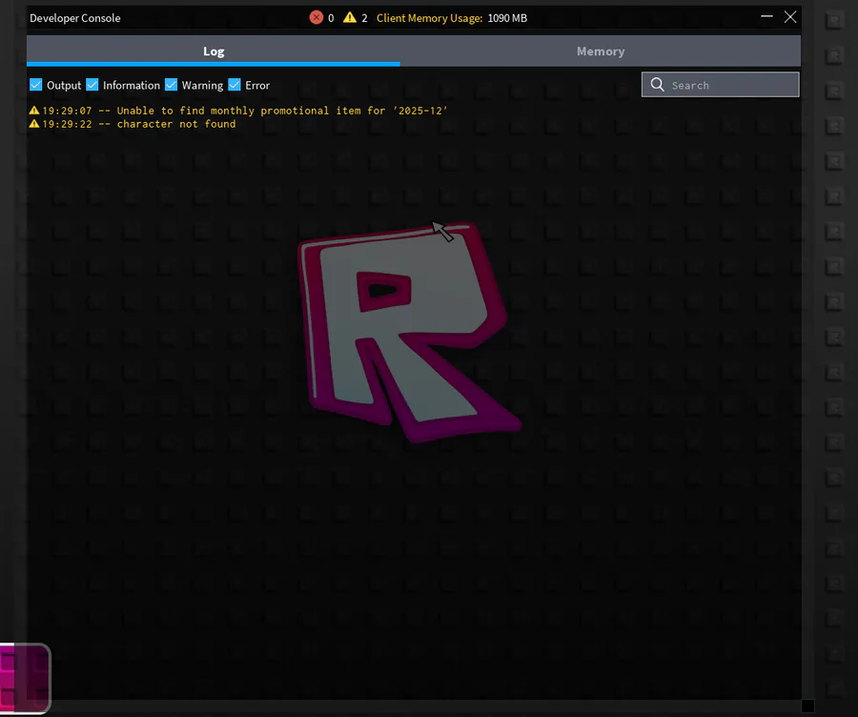
Task: Open the Memory tab
Action: [601, 51]
